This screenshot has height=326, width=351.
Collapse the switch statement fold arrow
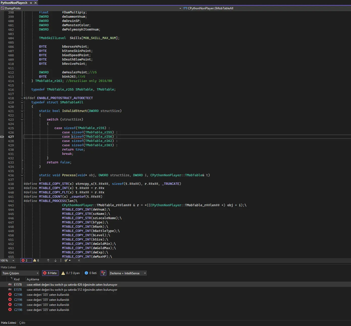[22, 120]
